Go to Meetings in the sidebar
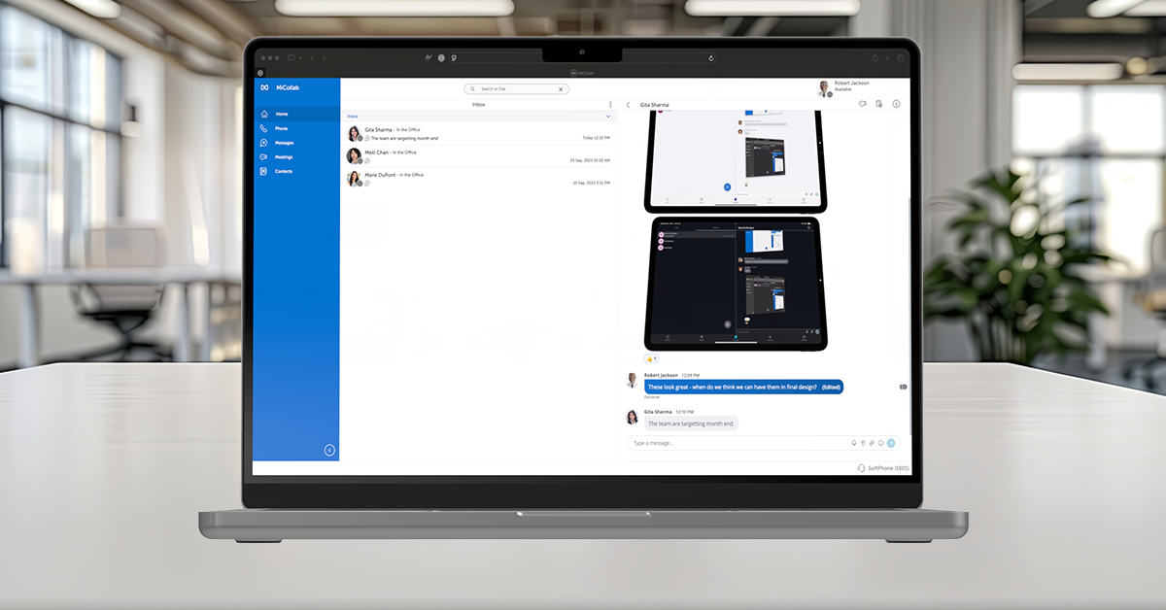Viewport: 1166px width, 610px height. pos(283,156)
